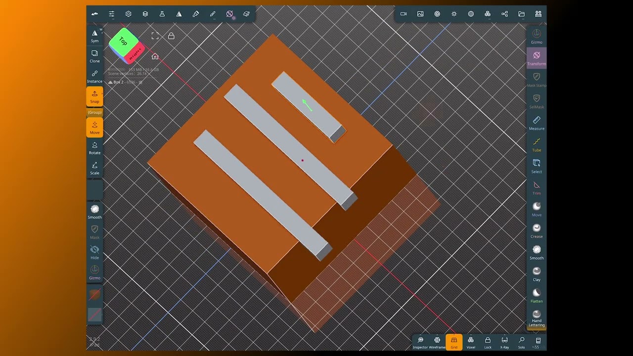The width and height of the screenshot is (633, 356).
Task: Choose the Select tool
Action: tap(537, 166)
